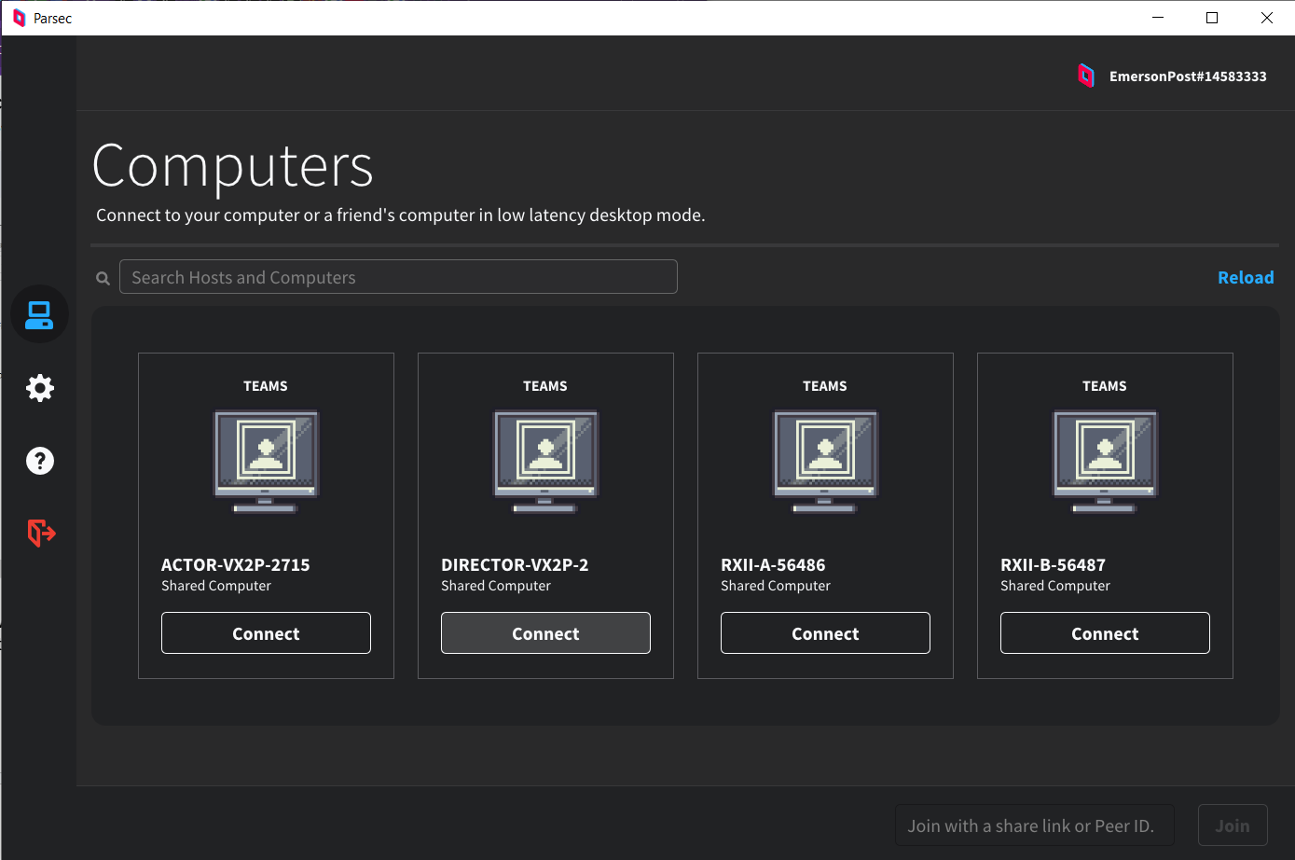Open Settings via the gear icon

[x=40, y=388]
